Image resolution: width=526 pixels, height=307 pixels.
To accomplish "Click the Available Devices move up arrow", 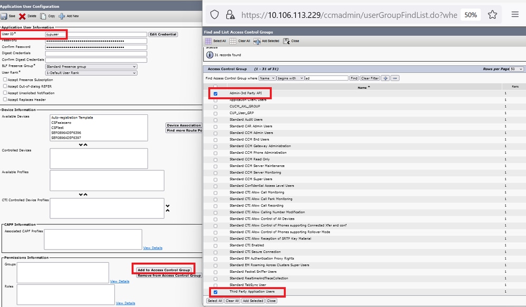I will (85, 145).
